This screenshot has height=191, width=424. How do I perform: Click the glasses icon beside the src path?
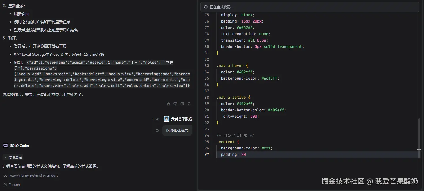pyautogui.click(x=5, y=175)
